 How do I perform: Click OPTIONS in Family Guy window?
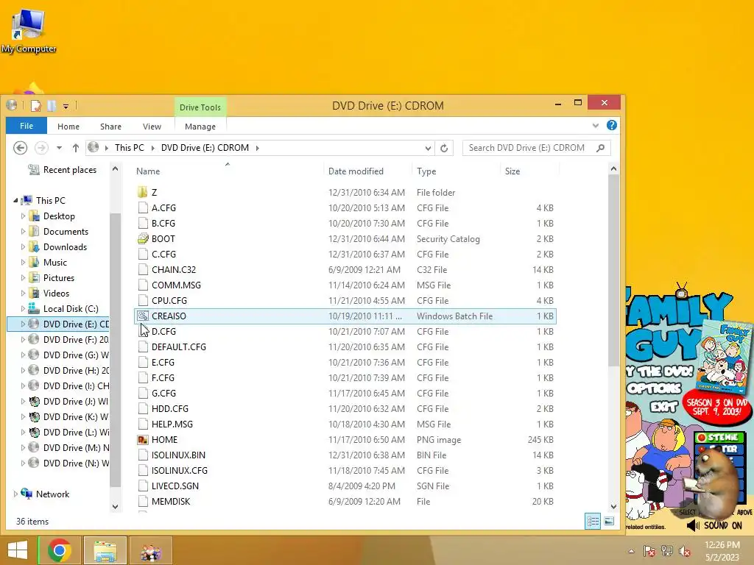654,388
